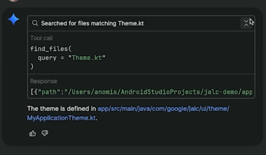Click the 'Response' label
Viewport: 266px width, 155px height.
tap(44, 81)
